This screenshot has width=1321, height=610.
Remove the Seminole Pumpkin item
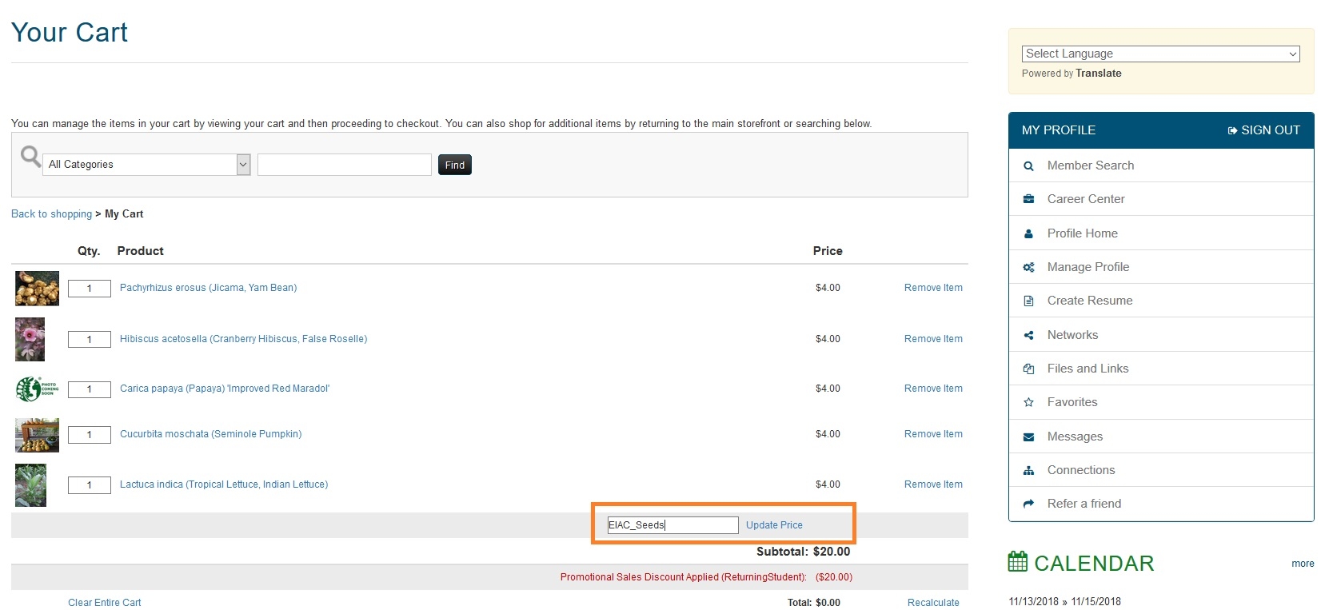[x=932, y=434]
